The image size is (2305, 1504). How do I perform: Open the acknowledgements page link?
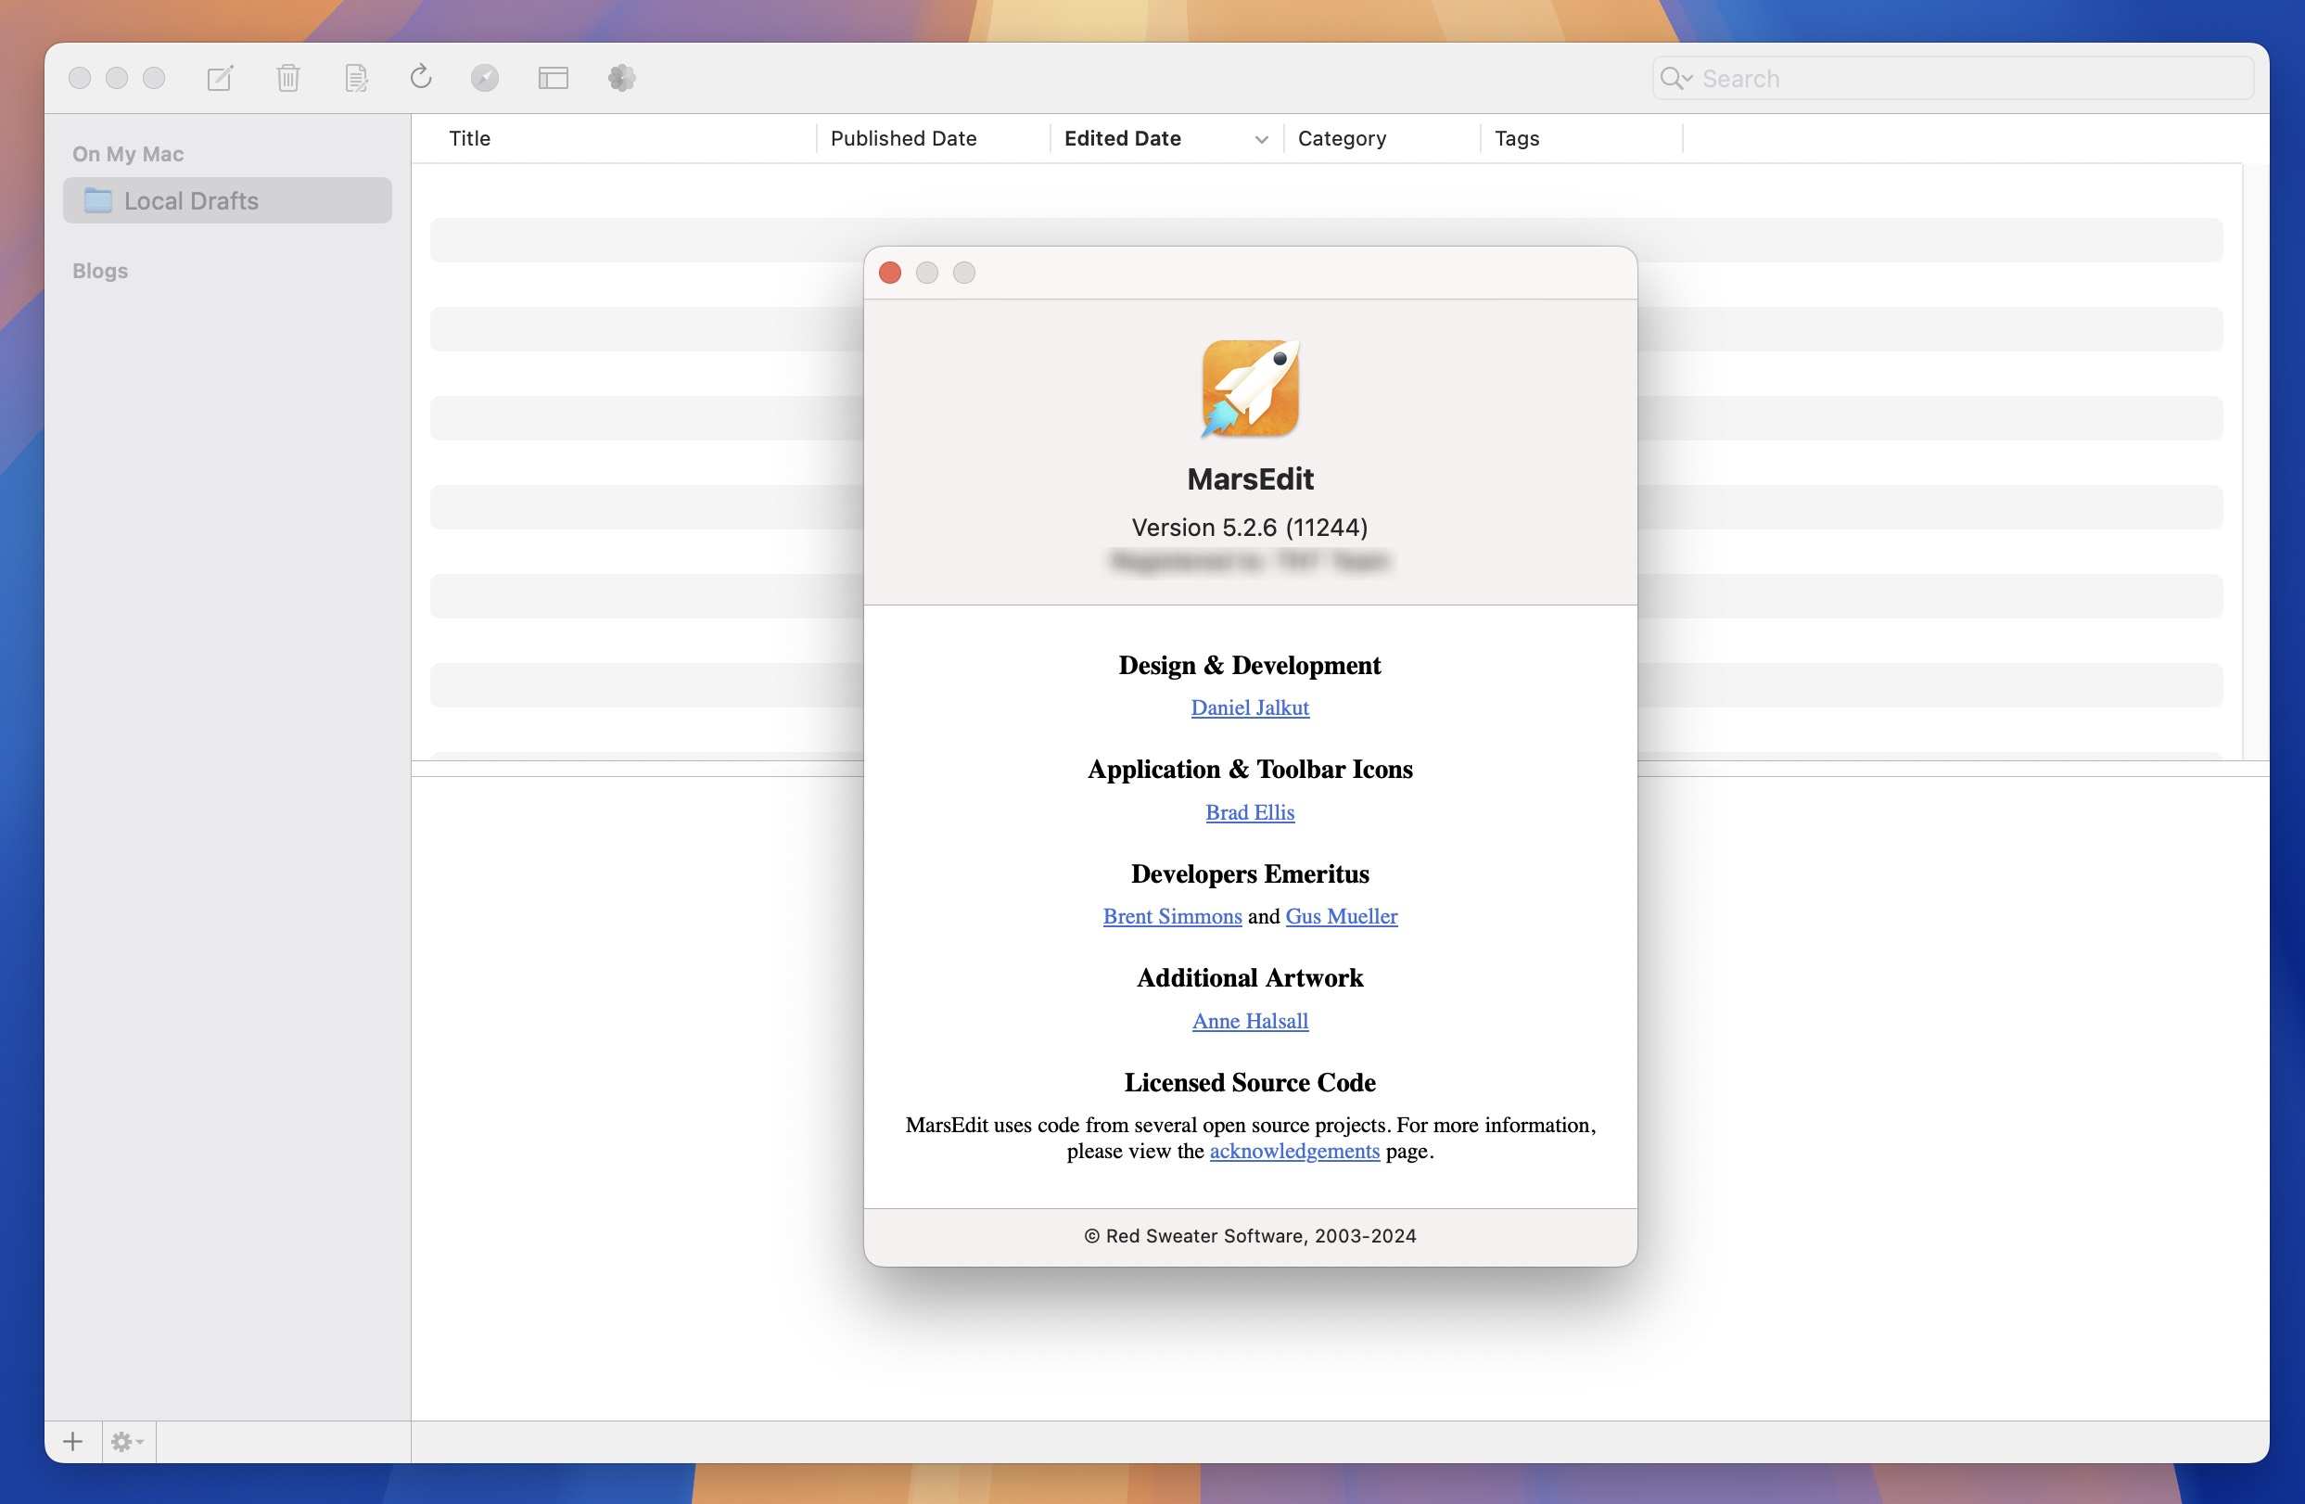[1292, 1150]
